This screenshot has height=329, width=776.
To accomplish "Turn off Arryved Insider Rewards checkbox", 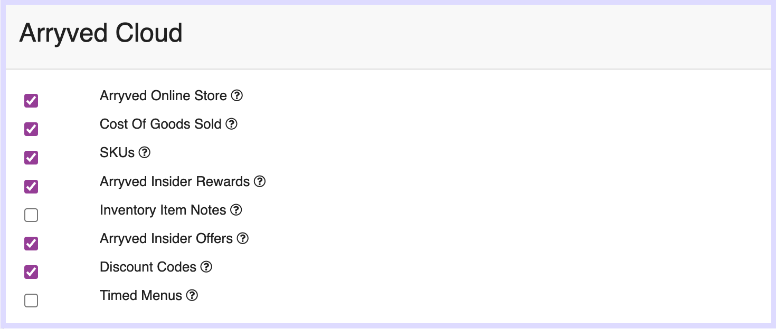I will [31, 186].
